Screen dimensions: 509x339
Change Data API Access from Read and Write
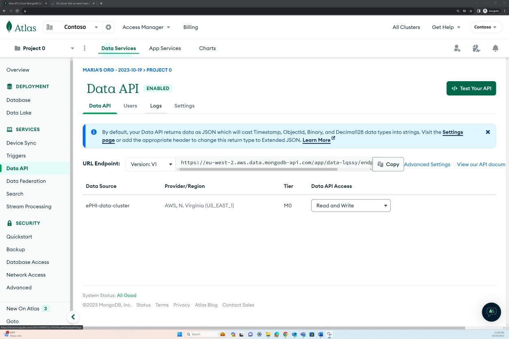[350, 205]
